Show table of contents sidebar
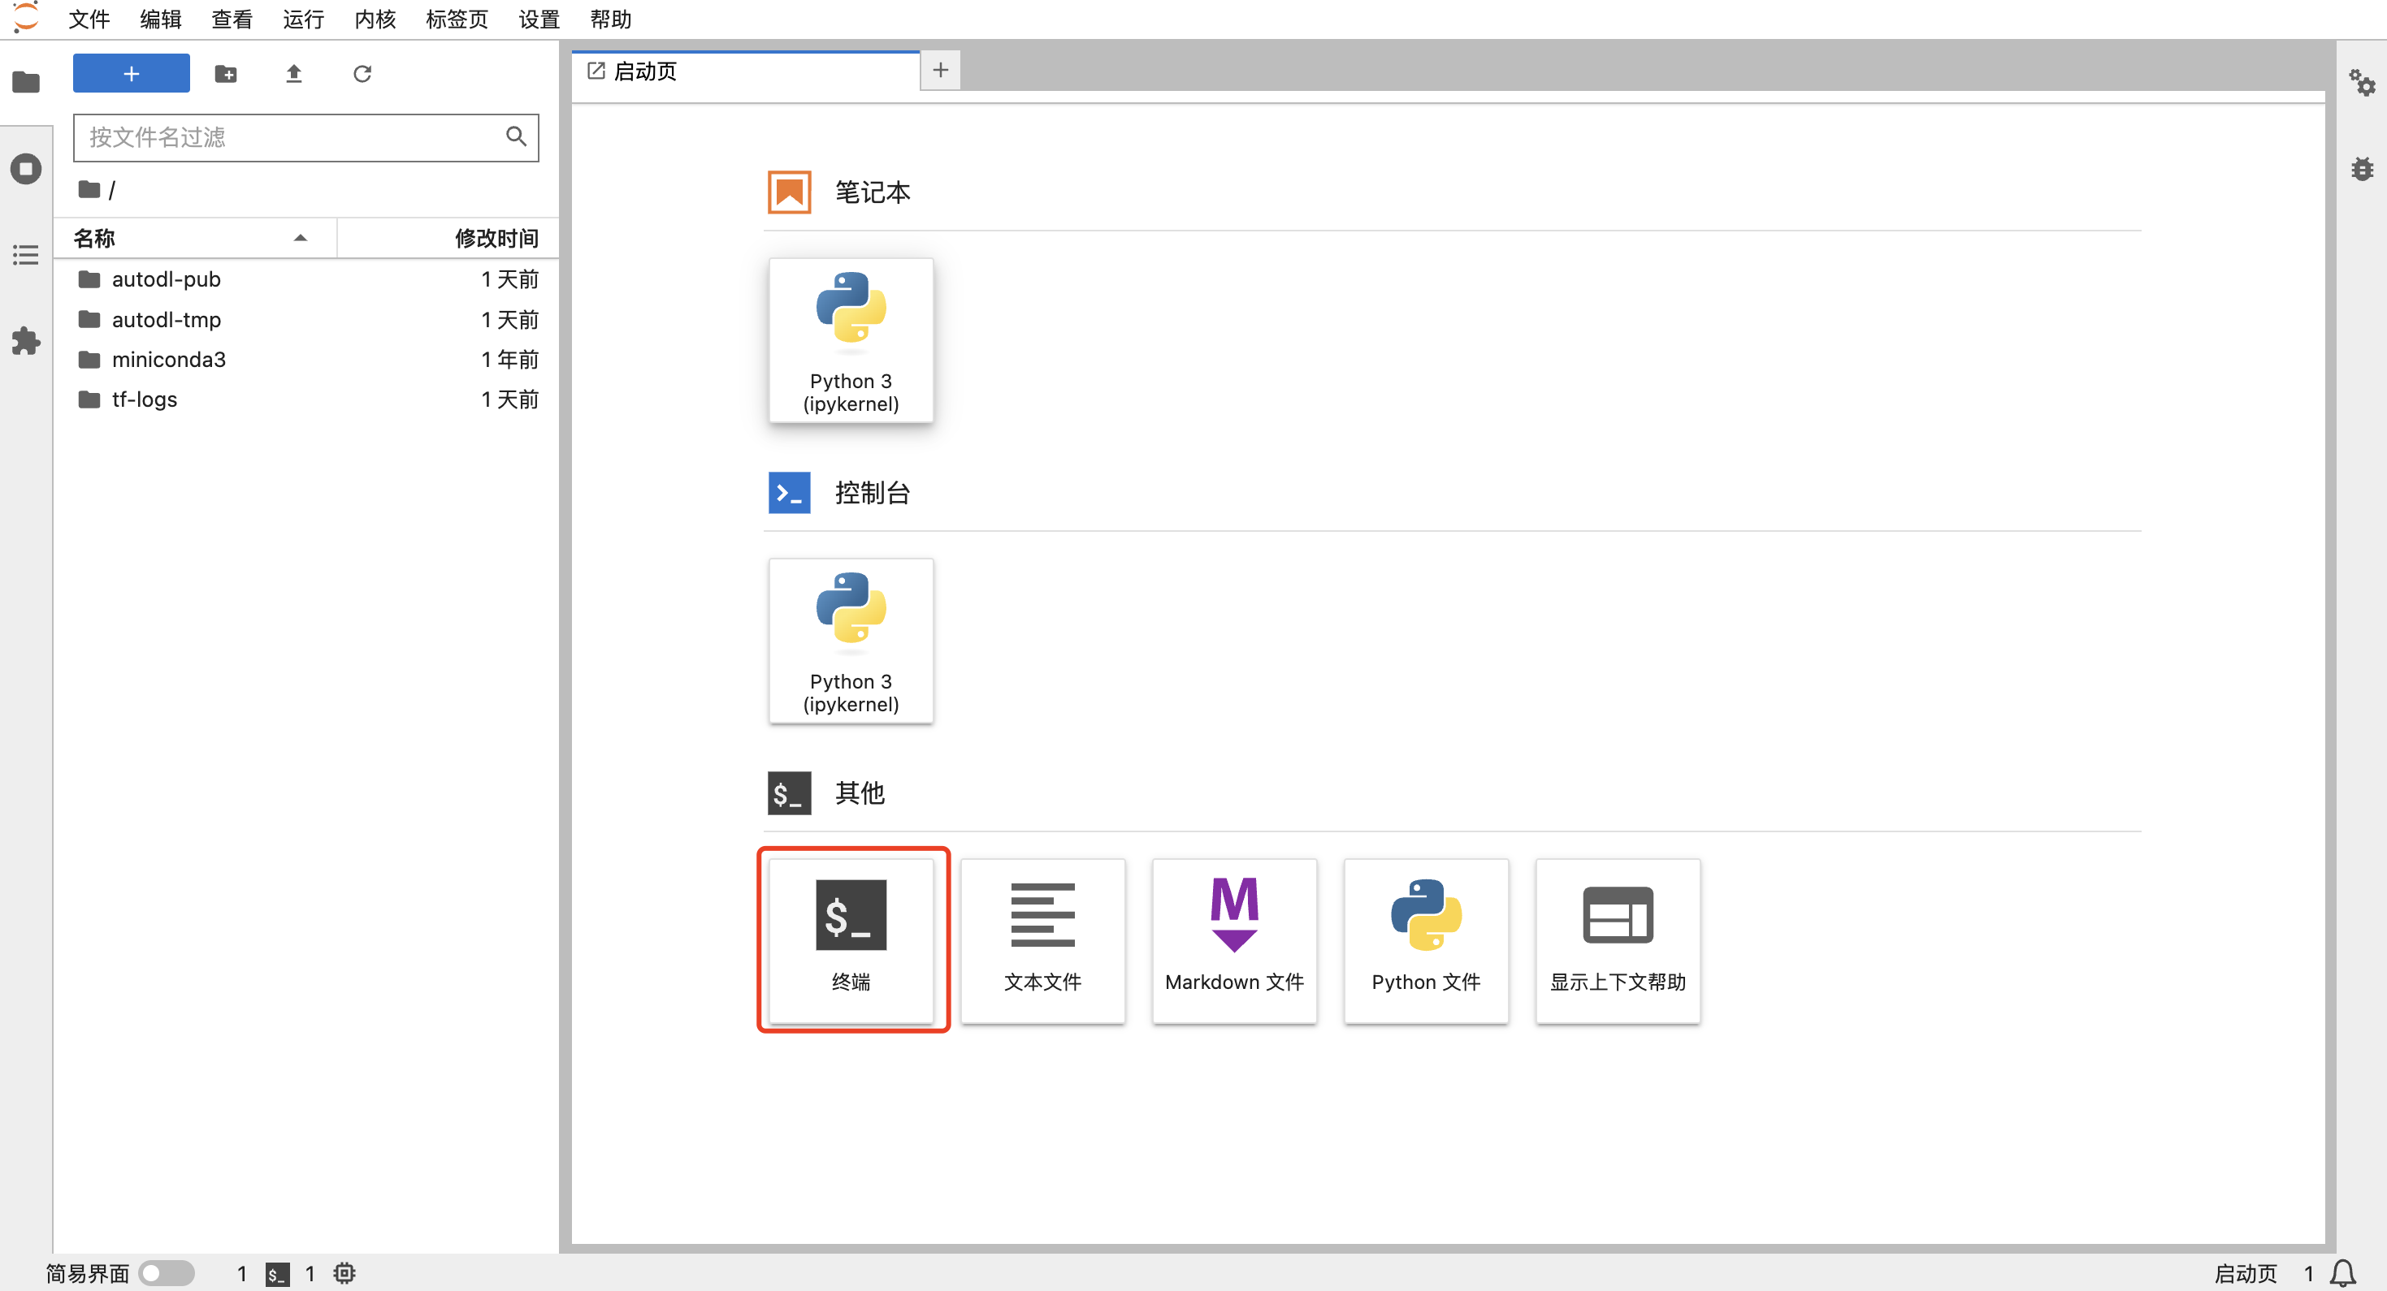The height and width of the screenshot is (1291, 2387). (26, 255)
